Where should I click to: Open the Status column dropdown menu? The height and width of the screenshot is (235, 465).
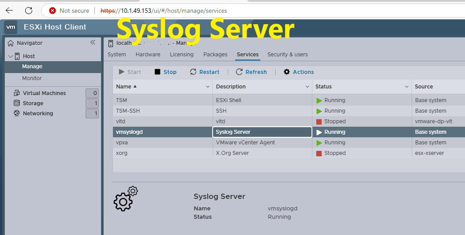click(x=407, y=87)
